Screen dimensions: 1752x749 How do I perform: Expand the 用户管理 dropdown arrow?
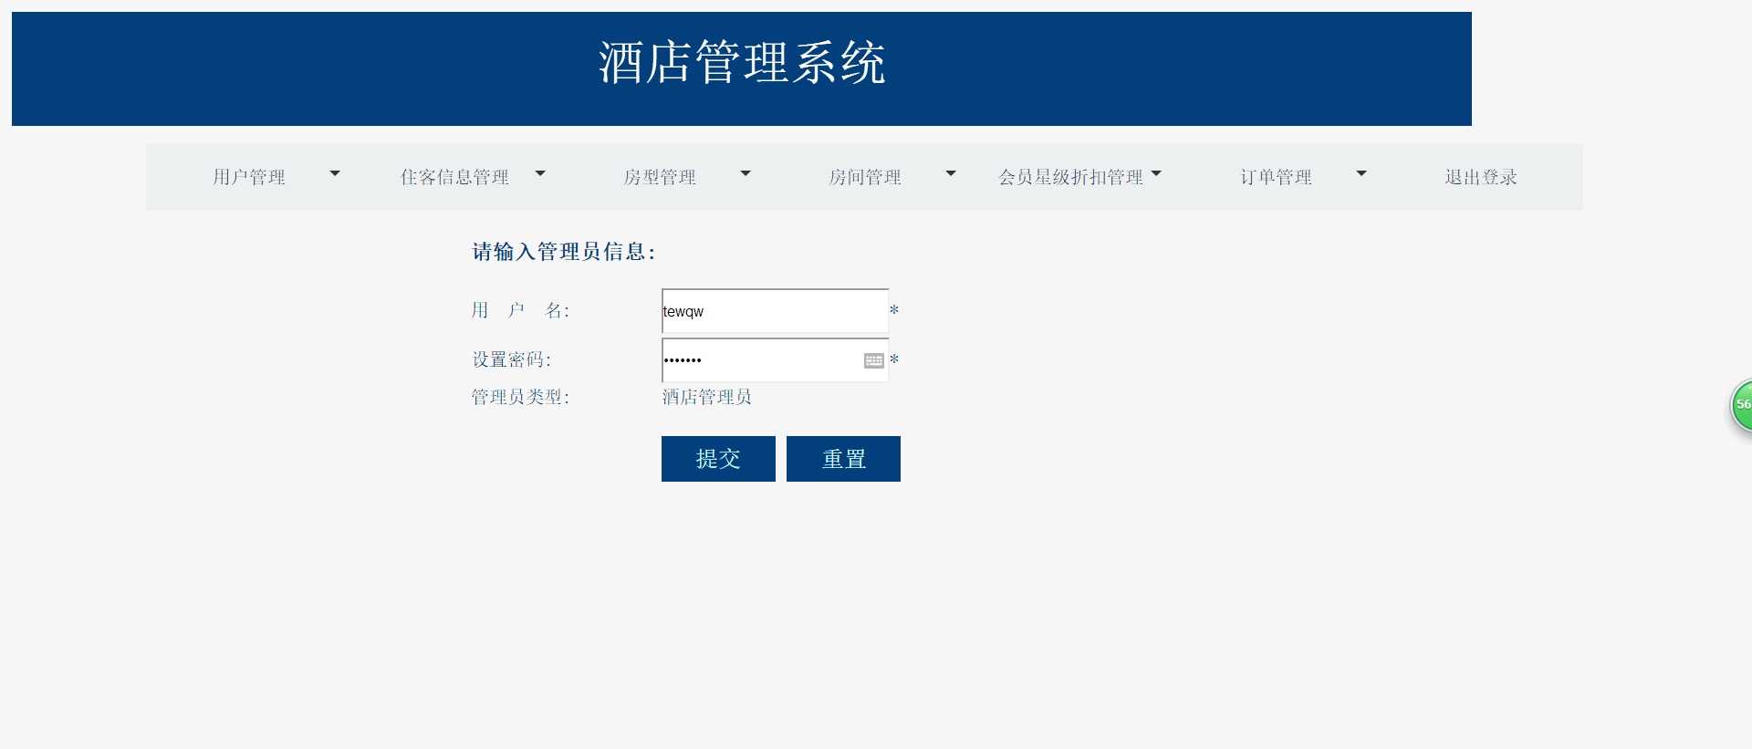[x=335, y=173]
